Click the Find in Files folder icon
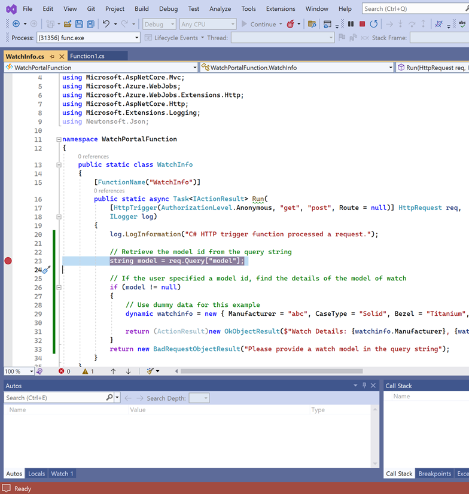This screenshot has height=494, width=469. [312, 24]
